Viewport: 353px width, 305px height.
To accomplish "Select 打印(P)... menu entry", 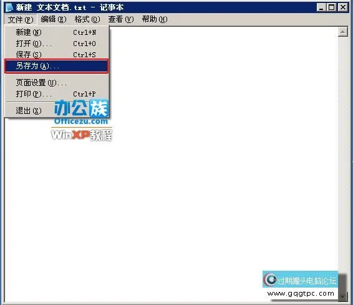I will click(x=57, y=94).
